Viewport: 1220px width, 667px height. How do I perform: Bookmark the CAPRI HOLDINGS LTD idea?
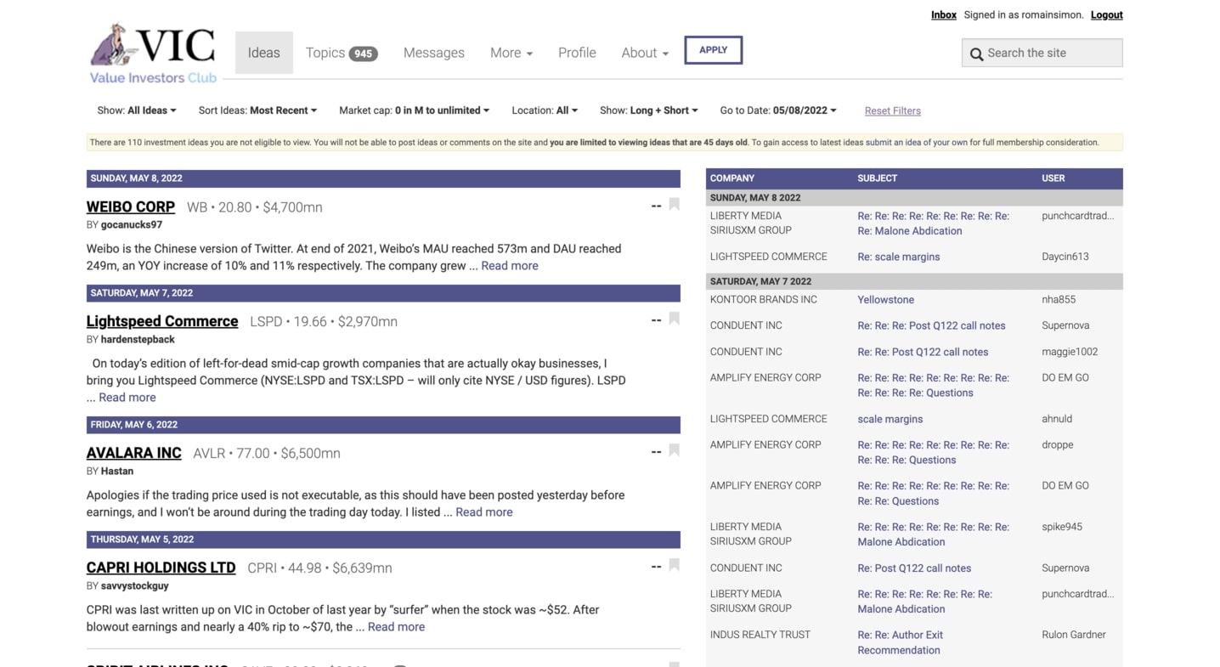coord(674,566)
